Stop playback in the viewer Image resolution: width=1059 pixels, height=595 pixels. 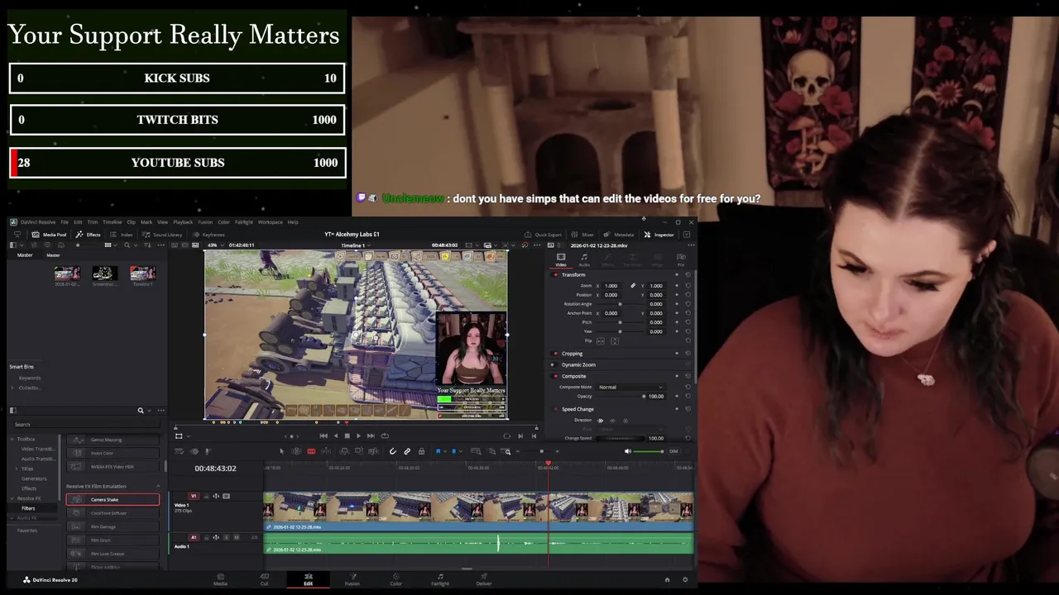click(347, 436)
